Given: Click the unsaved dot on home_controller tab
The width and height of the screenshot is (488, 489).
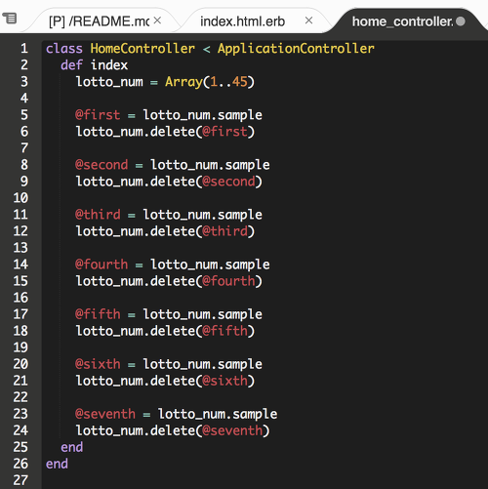Looking at the screenshot, I should (461, 21).
